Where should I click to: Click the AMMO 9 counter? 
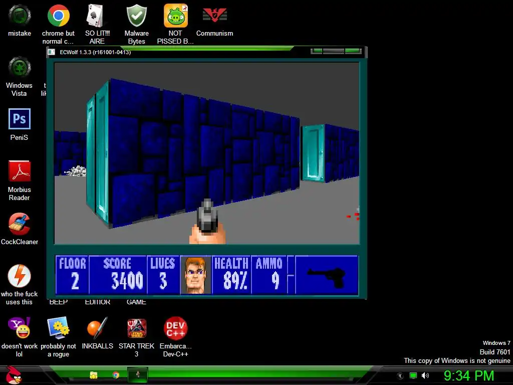(x=269, y=275)
